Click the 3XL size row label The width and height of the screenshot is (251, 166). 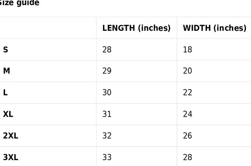click(11, 157)
